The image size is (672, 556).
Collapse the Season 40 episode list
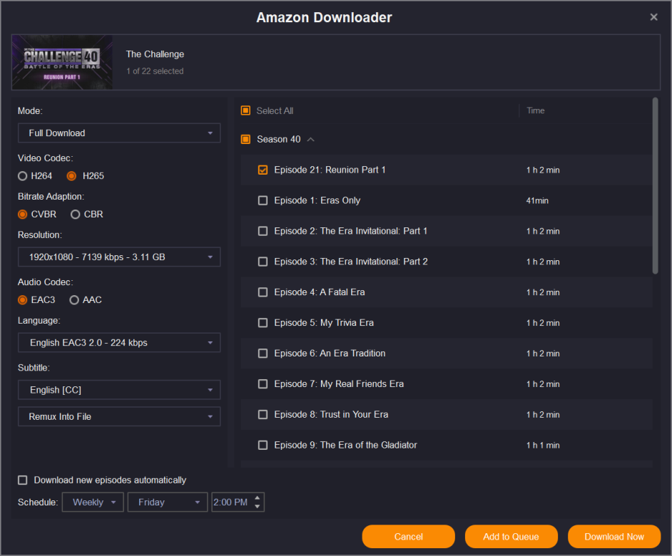tap(310, 140)
